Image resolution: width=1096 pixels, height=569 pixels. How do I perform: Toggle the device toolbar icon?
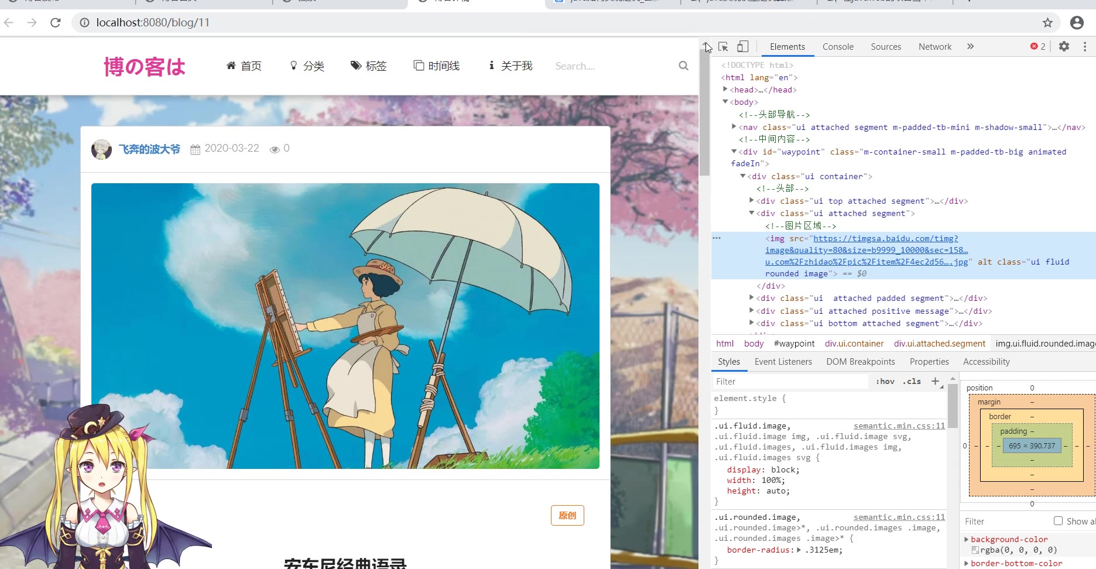pyautogui.click(x=743, y=47)
